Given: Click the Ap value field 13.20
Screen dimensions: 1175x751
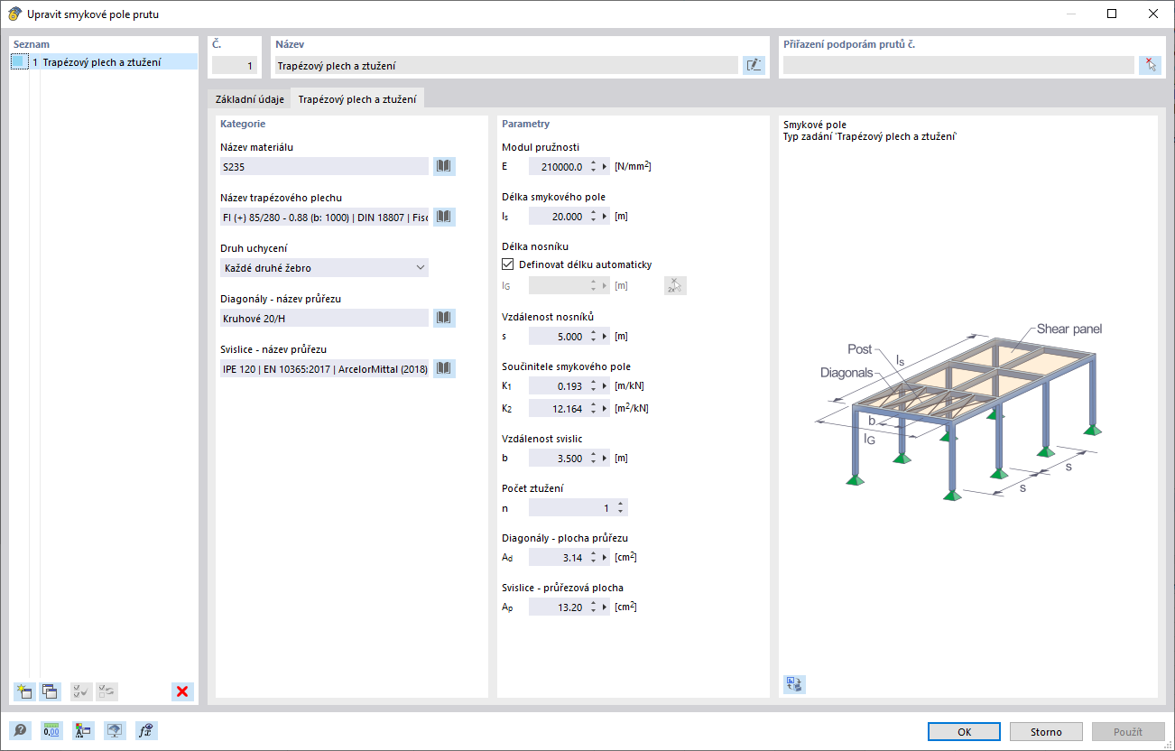Looking at the screenshot, I should (x=558, y=607).
